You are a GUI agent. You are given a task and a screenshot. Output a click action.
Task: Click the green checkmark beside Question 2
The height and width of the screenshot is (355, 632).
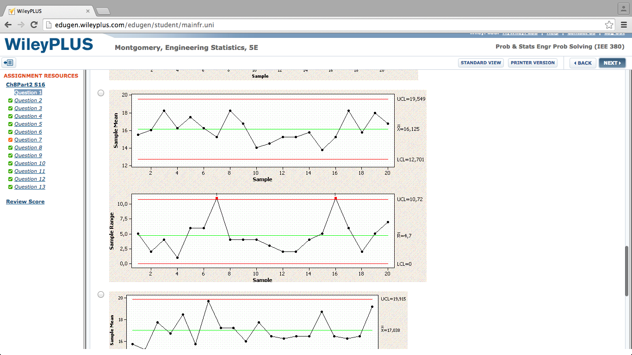[x=10, y=101]
